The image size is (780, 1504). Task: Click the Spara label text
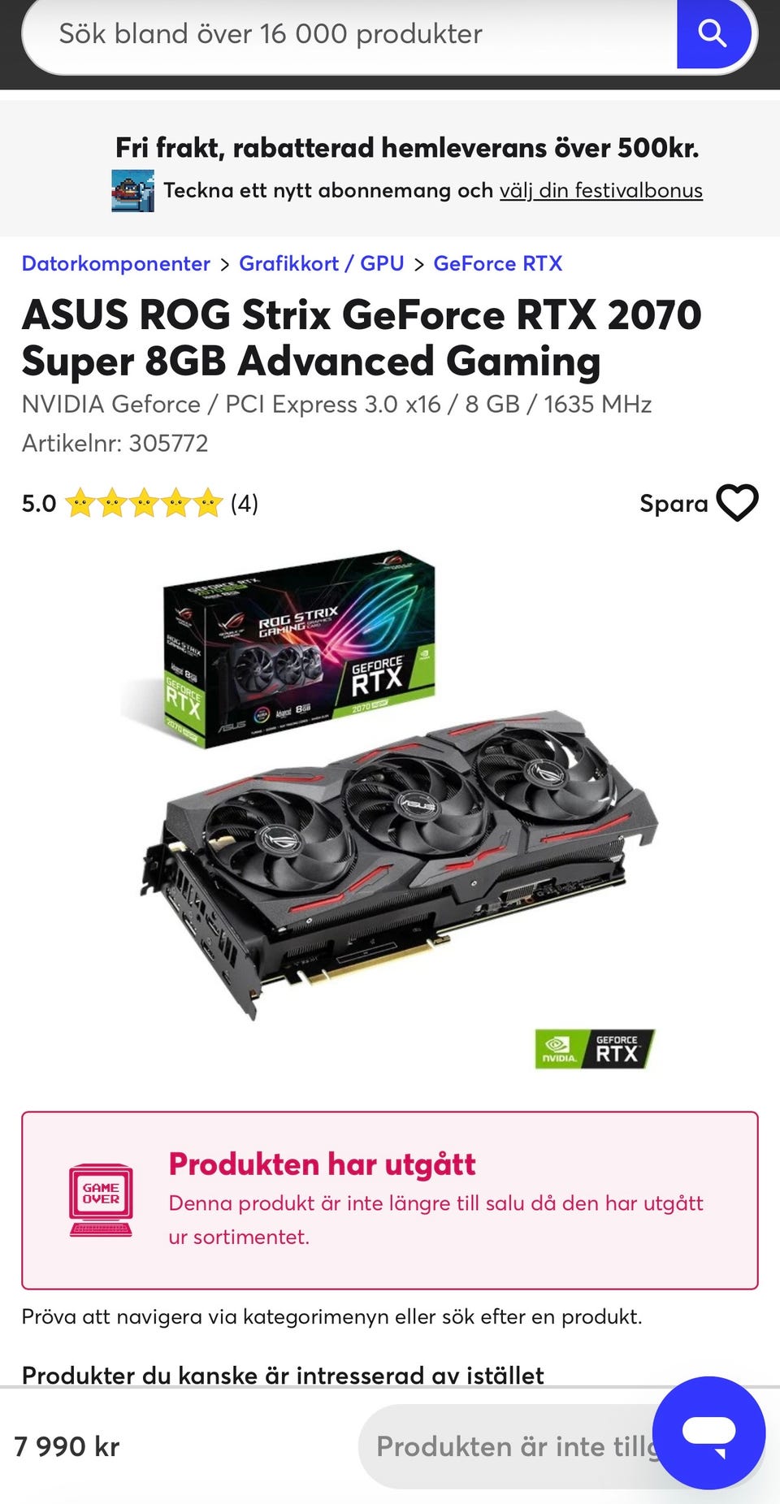674,504
